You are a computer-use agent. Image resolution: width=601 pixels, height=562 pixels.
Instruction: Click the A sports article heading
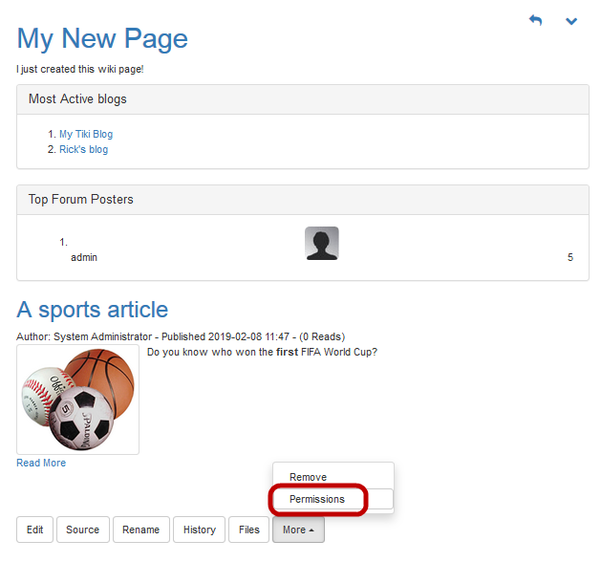[x=93, y=310]
